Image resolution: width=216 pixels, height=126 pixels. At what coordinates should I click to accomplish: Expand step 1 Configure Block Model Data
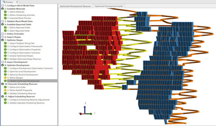click(x=2, y=6)
